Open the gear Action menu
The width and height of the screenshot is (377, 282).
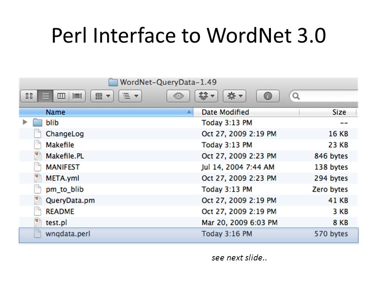234,96
